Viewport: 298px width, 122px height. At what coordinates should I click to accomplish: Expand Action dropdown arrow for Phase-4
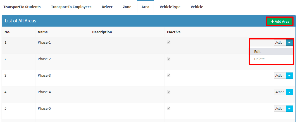[289, 92]
